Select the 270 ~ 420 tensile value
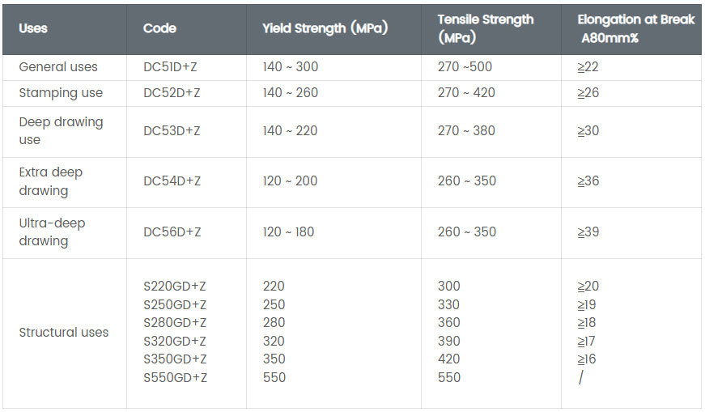 point(466,93)
